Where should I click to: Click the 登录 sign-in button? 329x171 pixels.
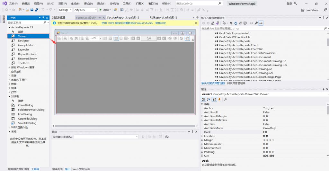pos(292,4)
